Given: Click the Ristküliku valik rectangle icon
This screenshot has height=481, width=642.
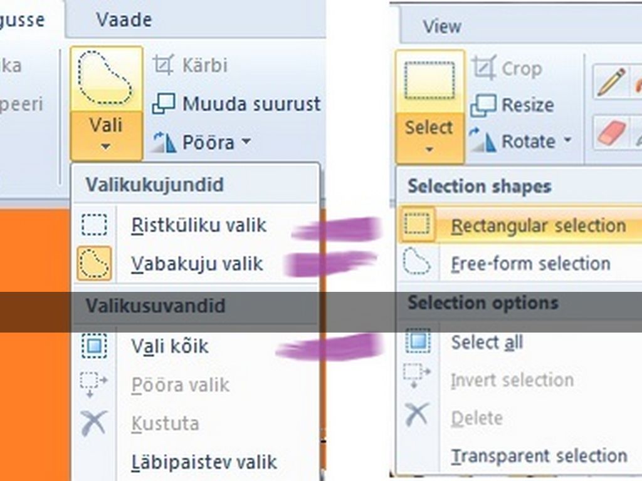Looking at the screenshot, I should (94, 225).
